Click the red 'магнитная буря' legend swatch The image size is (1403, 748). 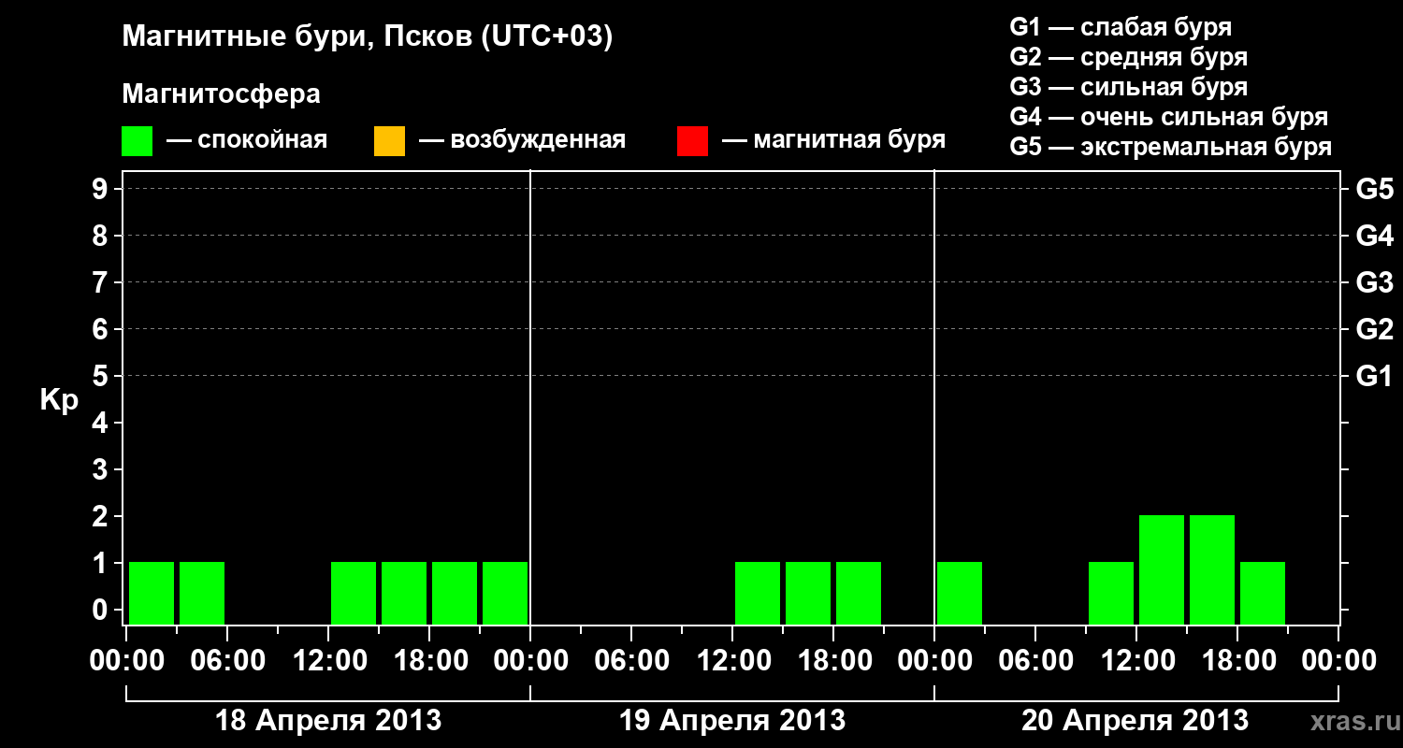692,141
